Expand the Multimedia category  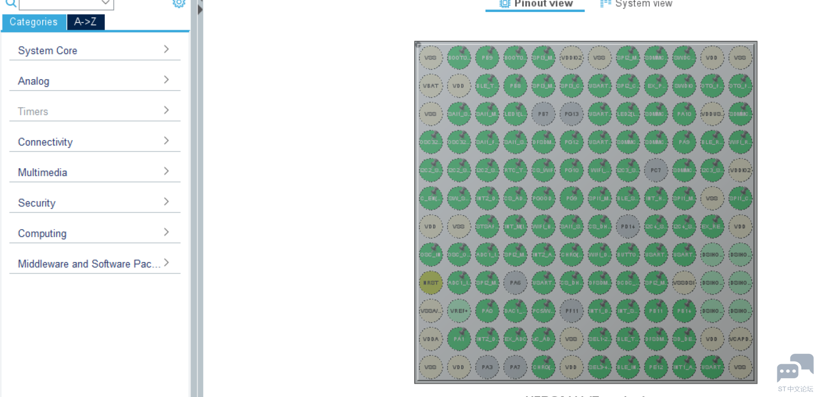pyautogui.click(x=95, y=172)
